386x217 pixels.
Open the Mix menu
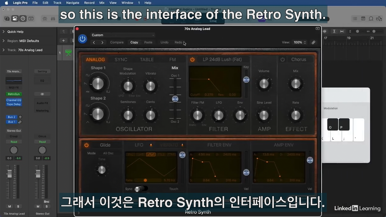point(102,3)
